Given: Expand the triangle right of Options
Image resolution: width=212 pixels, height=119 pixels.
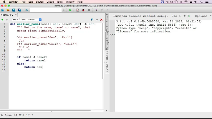Looking at the screenshot, I should click(x=211, y=16).
